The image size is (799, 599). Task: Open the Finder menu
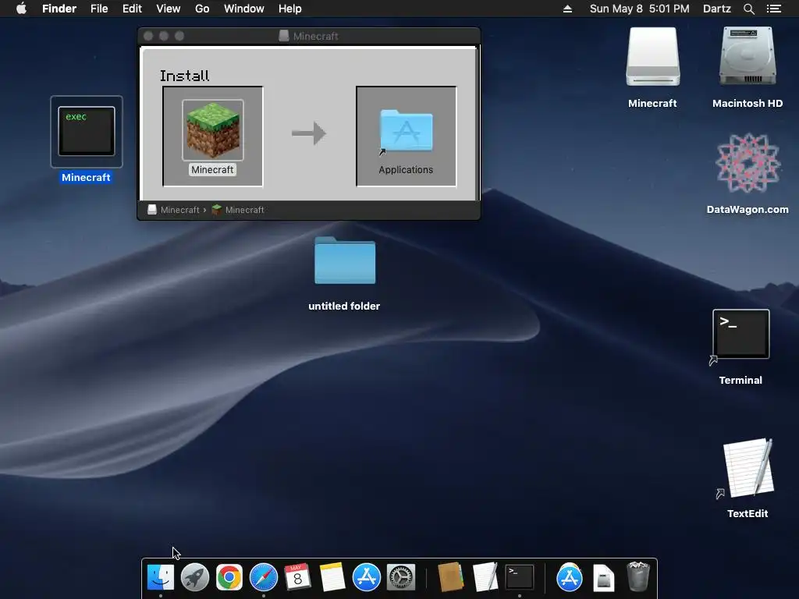(x=59, y=9)
